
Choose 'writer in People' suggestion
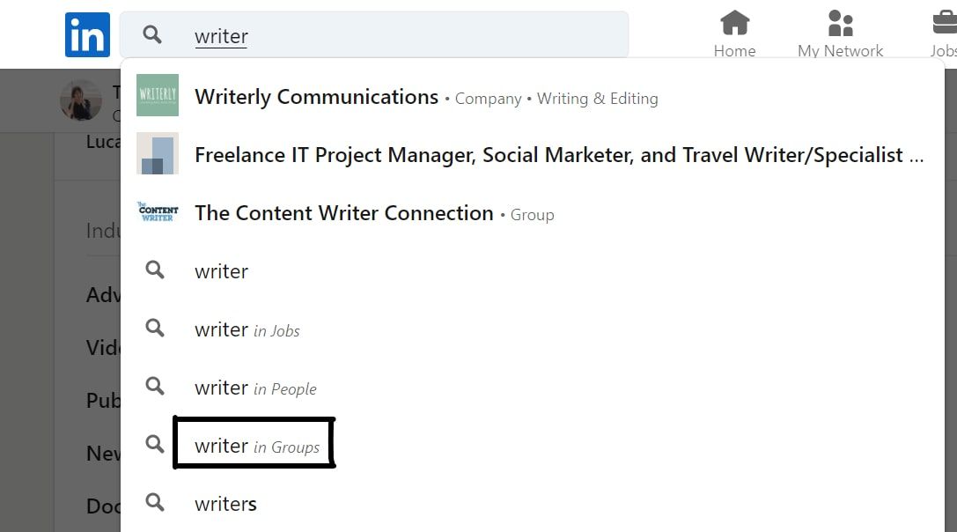[x=533, y=387]
